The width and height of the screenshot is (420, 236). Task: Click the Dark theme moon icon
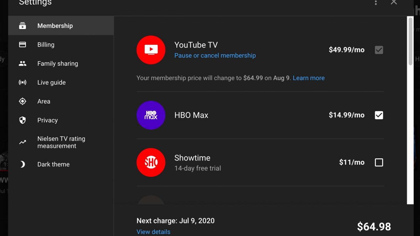(22, 164)
